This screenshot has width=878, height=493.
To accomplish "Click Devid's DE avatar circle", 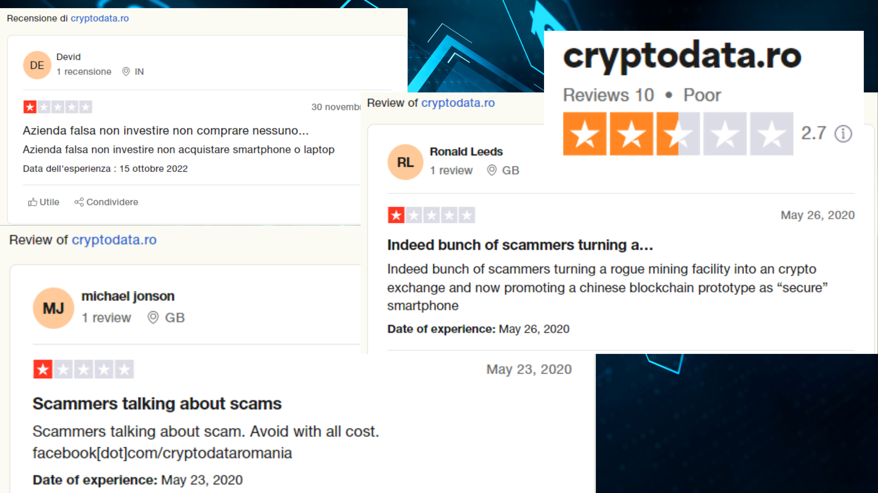I will [x=37, y=65].
